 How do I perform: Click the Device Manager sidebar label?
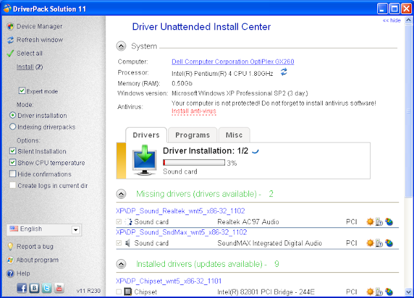click(39, 27)
